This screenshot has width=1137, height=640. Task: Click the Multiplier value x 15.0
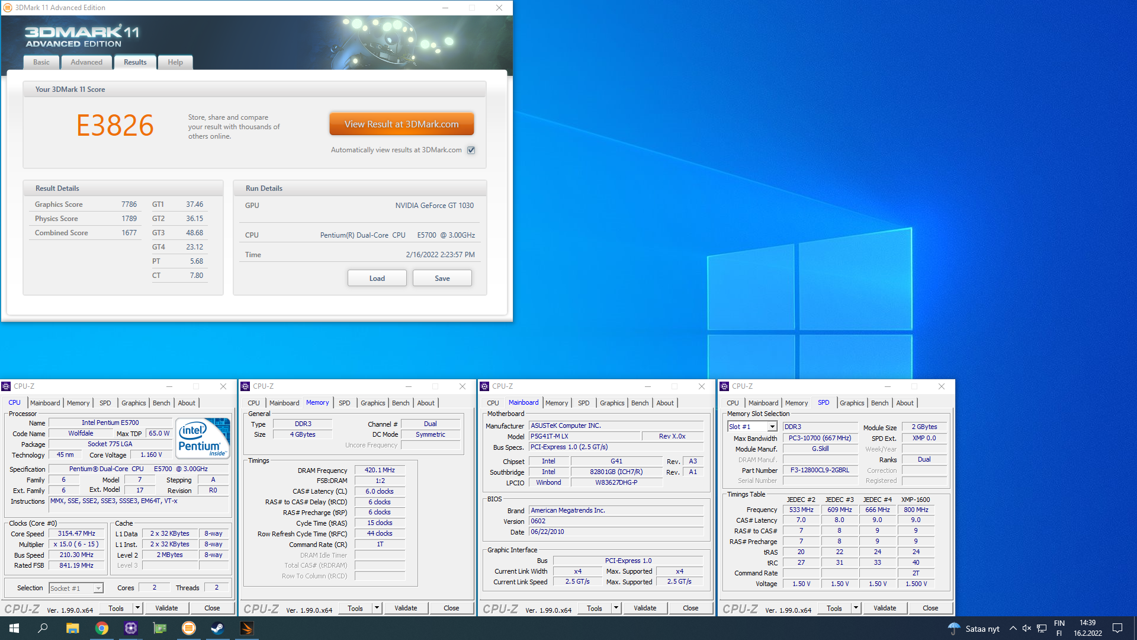pyautogui.click(x=76, y=544)
